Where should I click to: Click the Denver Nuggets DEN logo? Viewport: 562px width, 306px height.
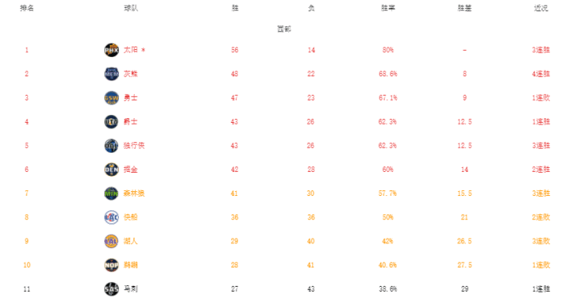click(112, 169)
